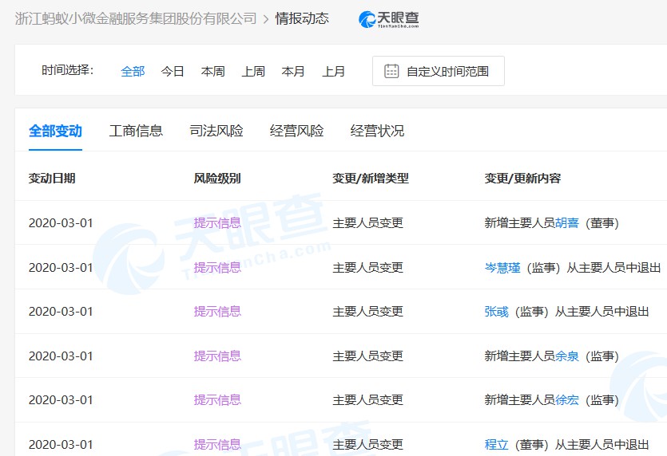
Task: Click the date 2020-03-01 in 余泉 row
Action: [61, 356]
